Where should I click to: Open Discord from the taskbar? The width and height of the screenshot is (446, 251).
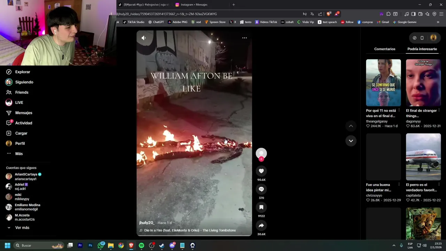pos(172,245)
